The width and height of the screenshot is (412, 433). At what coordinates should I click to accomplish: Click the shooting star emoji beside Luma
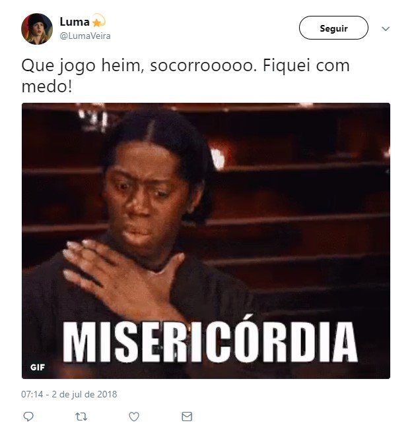coord(98,20)
